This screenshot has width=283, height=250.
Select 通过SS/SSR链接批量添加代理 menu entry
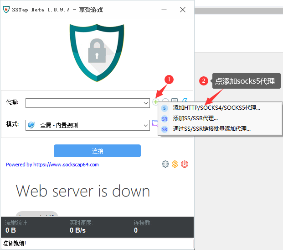[211, 129]
